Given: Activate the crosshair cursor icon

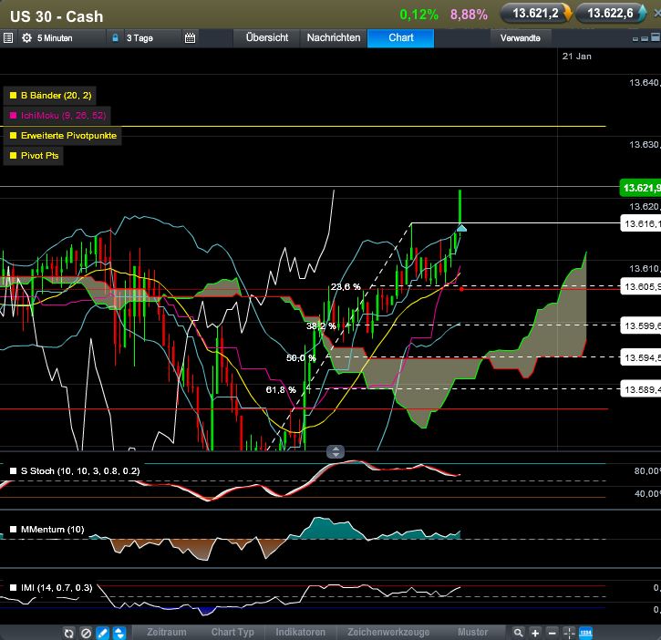Looking at the screenshot, I should pos(569,632).
